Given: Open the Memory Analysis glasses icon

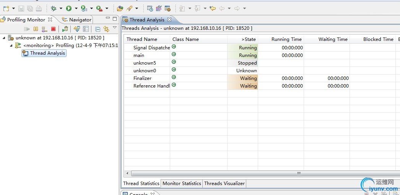Looking at the screenshot, I should [x=159, y=8].
